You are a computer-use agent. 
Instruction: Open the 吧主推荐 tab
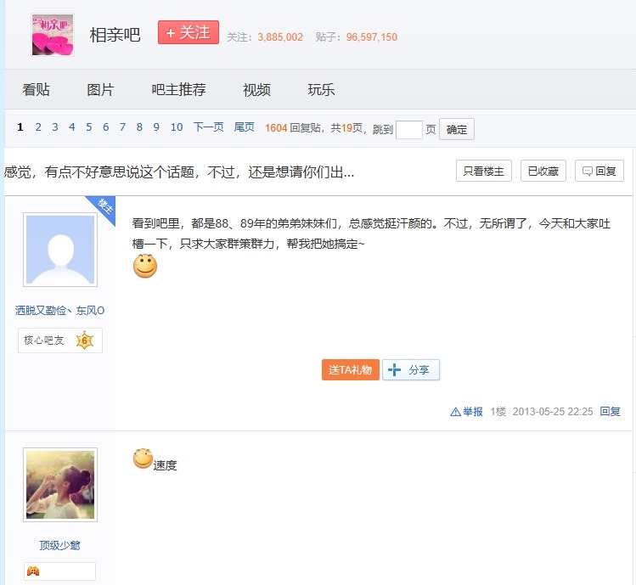click(x=178, y=90)
